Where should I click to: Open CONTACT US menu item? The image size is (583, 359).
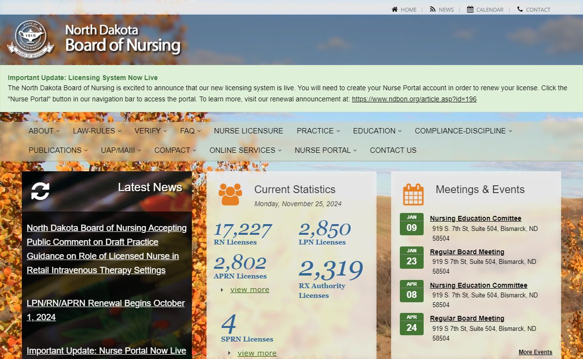tap(393, 150)
